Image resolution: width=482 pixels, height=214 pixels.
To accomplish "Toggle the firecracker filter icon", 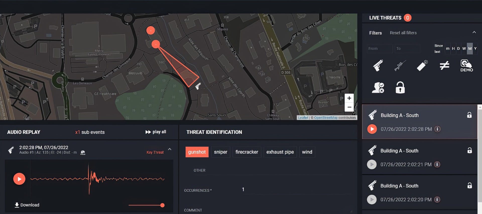I will point(422,66).
